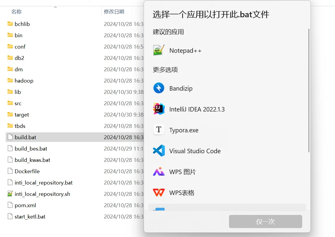Viewport: 335px width, 237px height.
Task: Click the pom.xml file icon
Action: coord(10,205)
